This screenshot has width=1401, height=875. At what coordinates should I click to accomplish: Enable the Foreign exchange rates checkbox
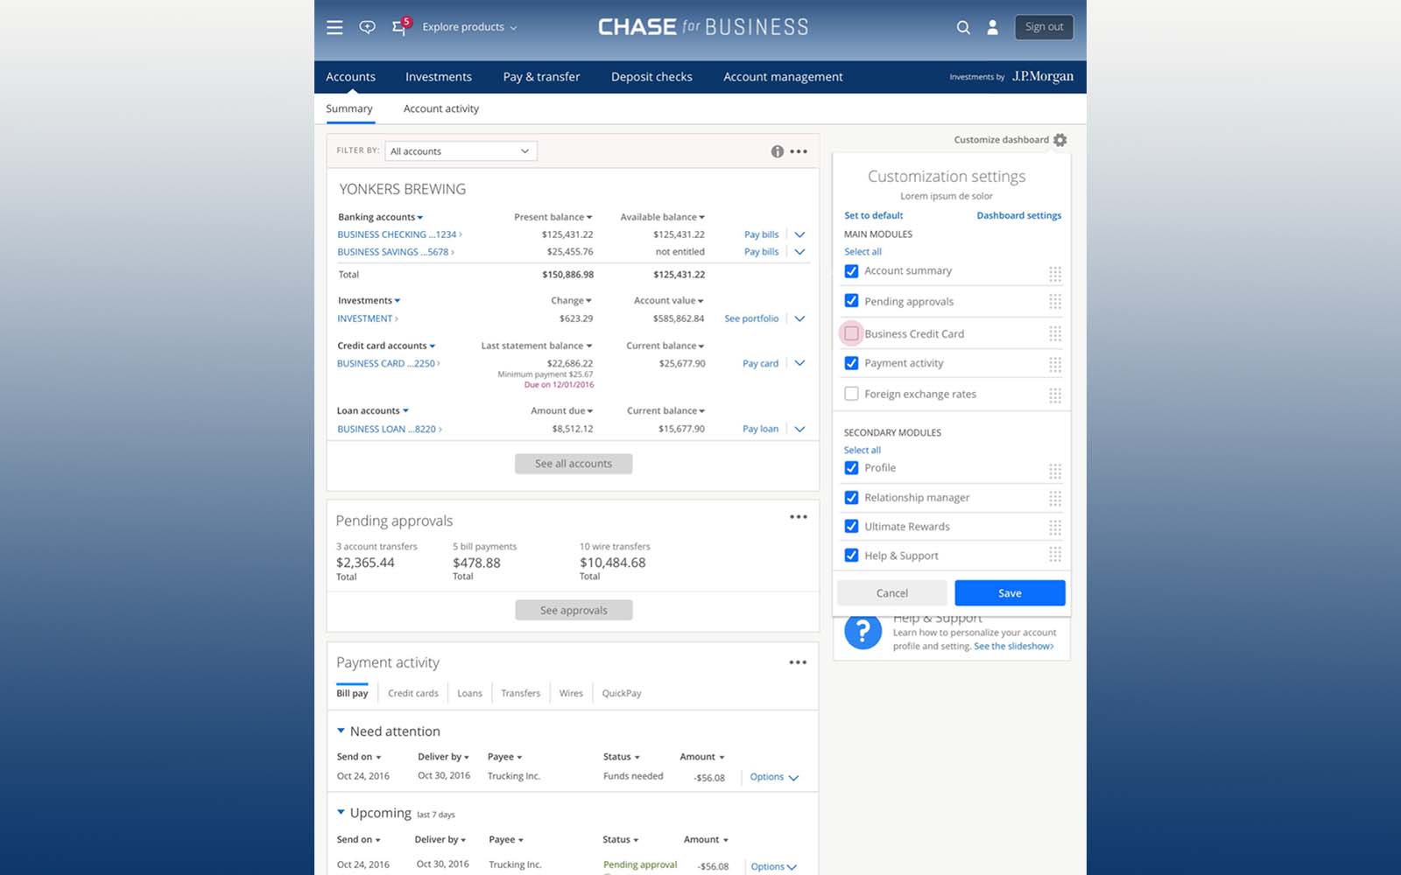[x=851, y=394]
